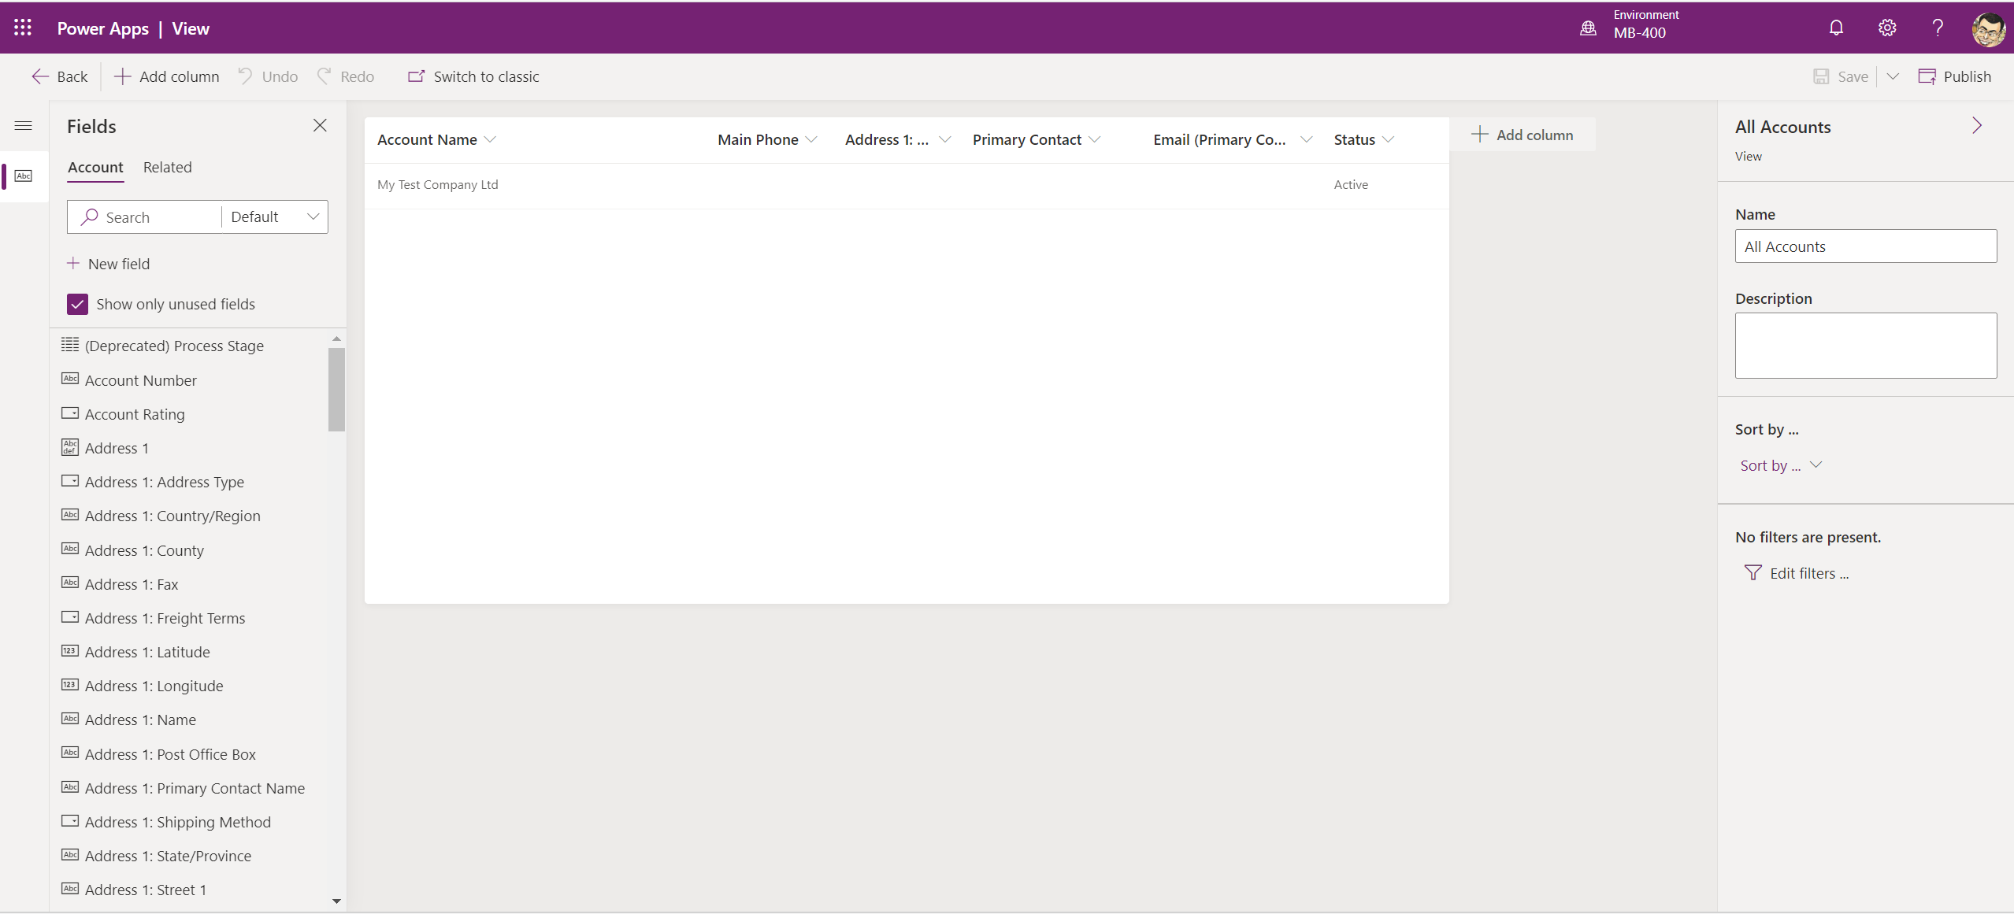The width and height of the screenshot is (2014, 914).
Task: Toggle the hamburger navigation menu
Action: [x=24, y=126]
